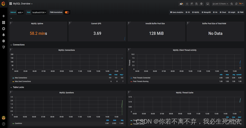Save the dashboard with disk icon
Image resolution: width=246 pixels, height=128 pixels.
pyautogui.click(x=196, y=3)
